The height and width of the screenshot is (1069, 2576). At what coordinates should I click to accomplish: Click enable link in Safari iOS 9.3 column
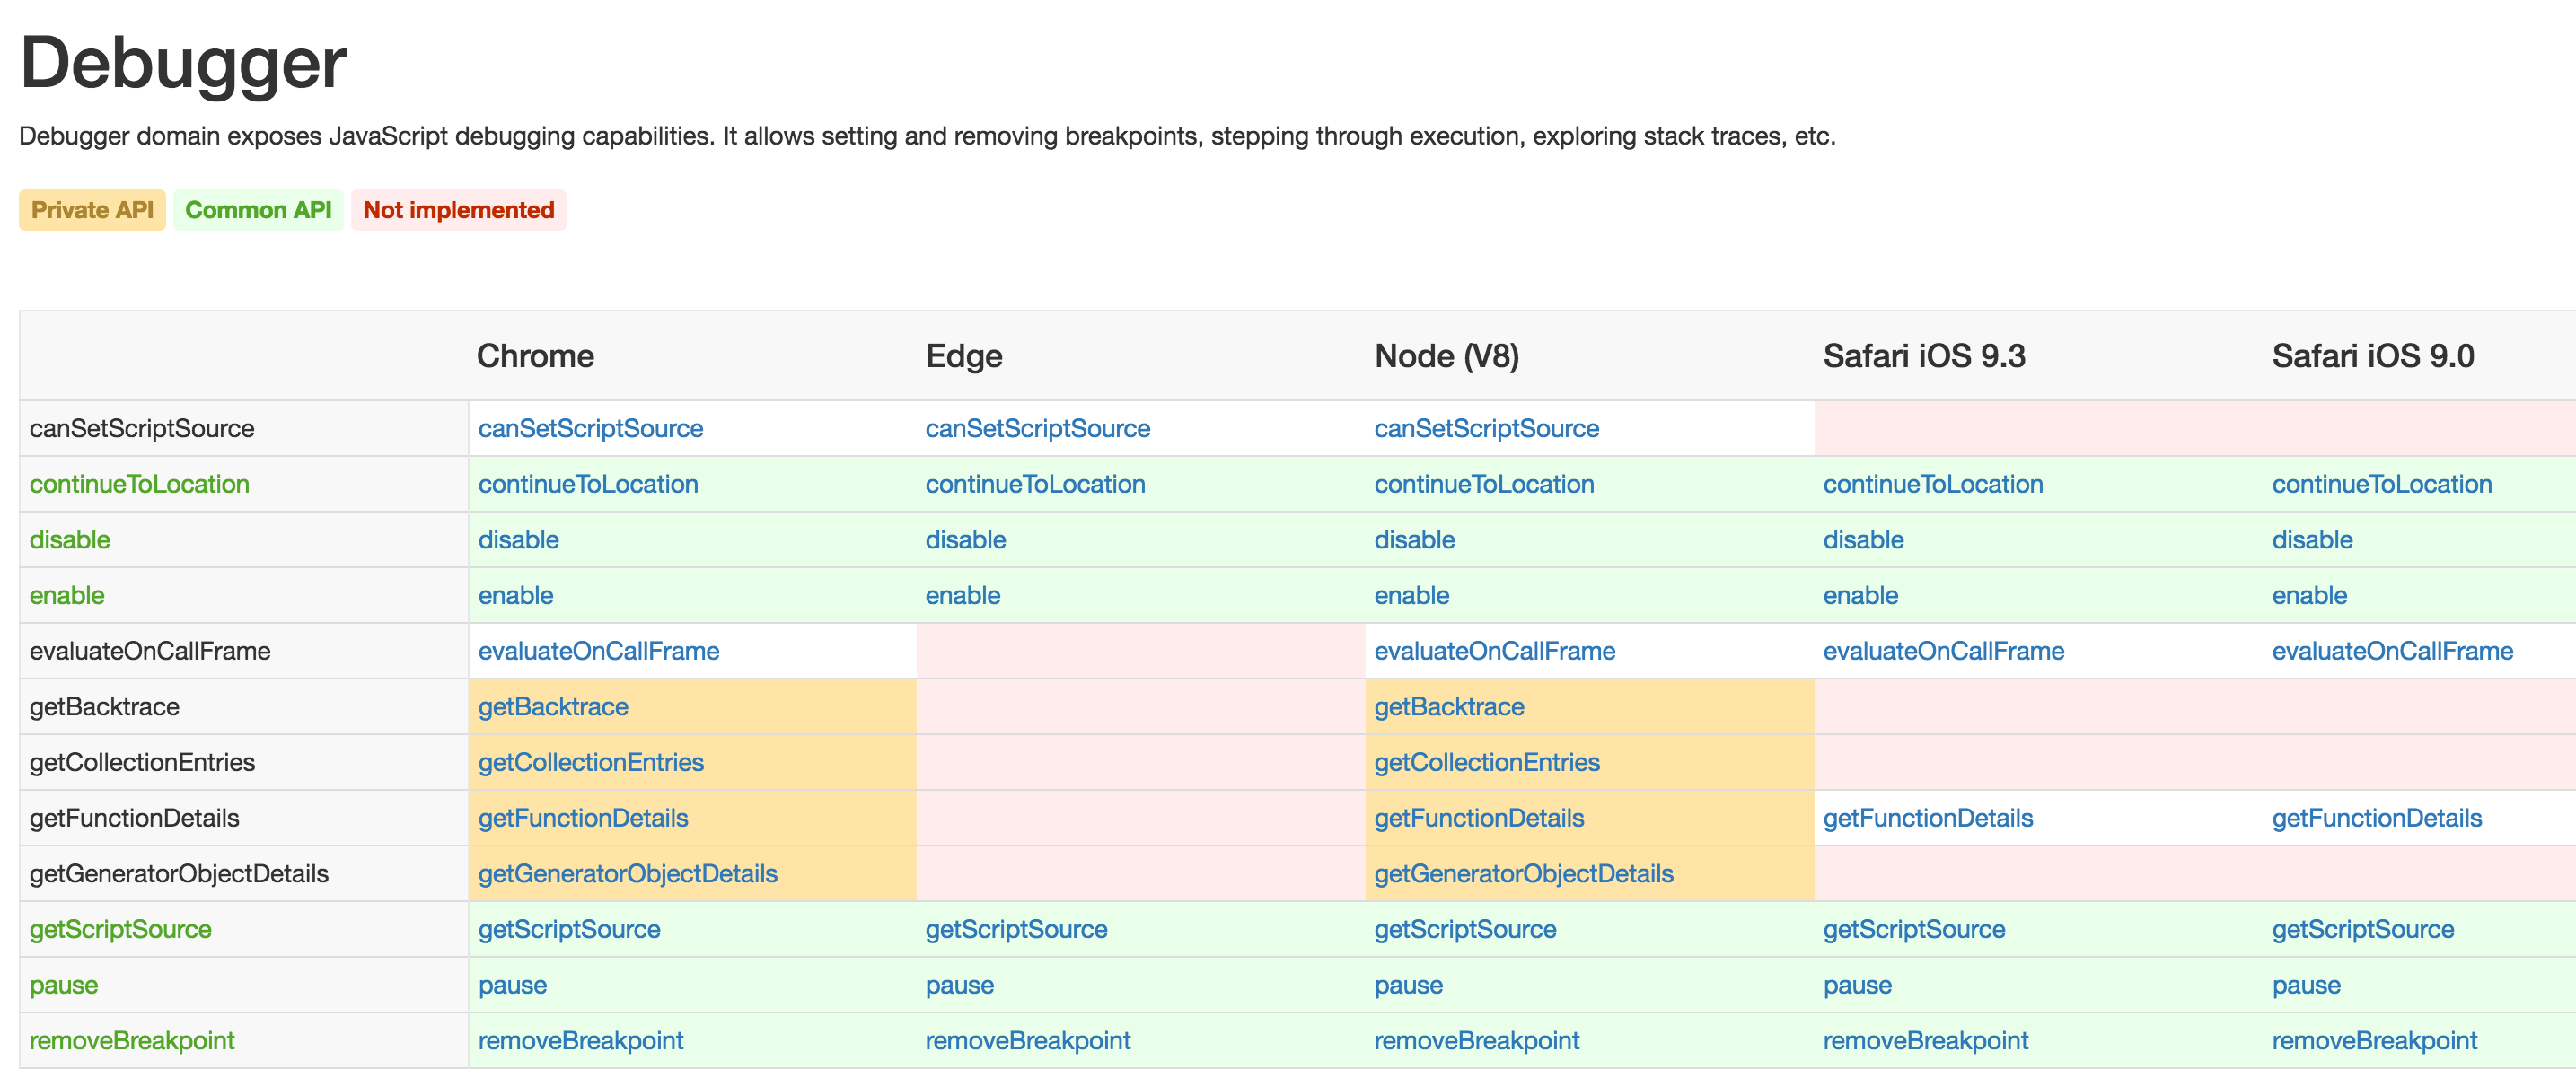(1860, 596)
